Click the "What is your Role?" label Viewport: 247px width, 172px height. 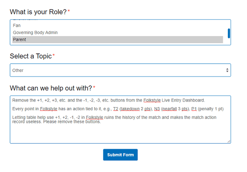38,12
